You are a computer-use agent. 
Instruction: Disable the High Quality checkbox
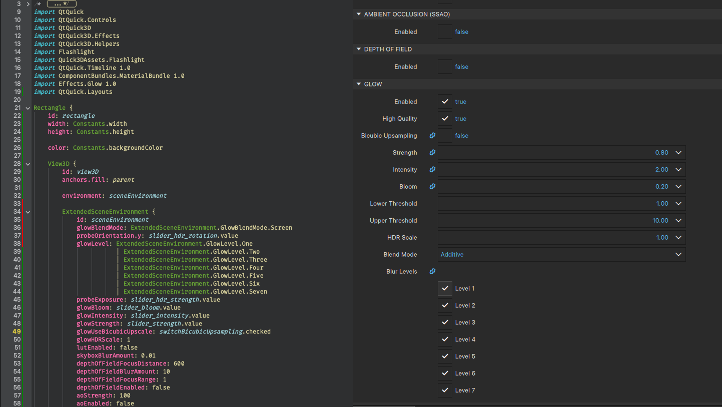click(x=445, y=118)
